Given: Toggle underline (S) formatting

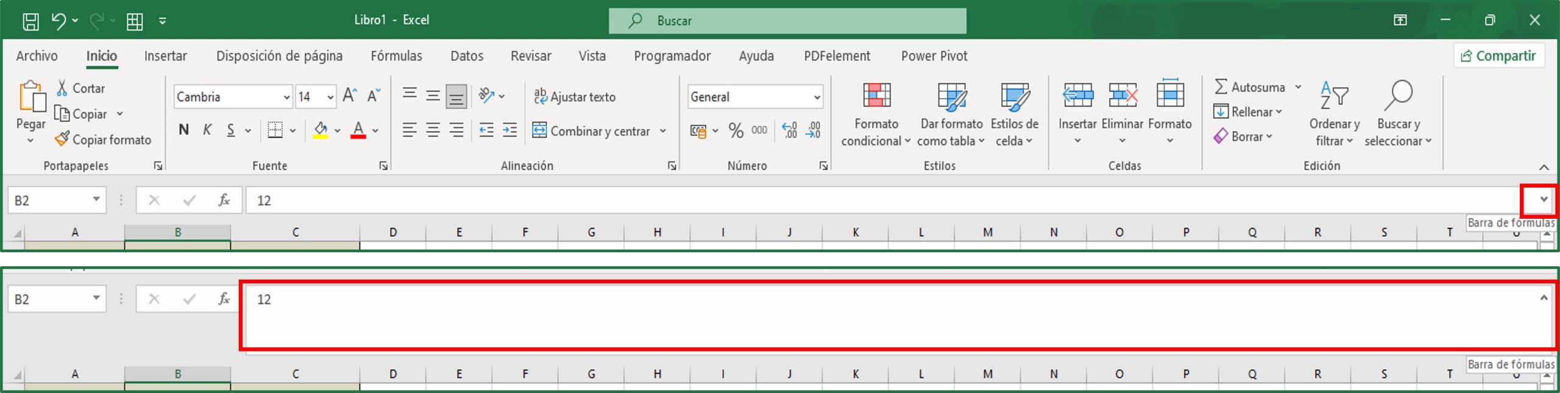Looking at the screenshot, I should 231,130.
